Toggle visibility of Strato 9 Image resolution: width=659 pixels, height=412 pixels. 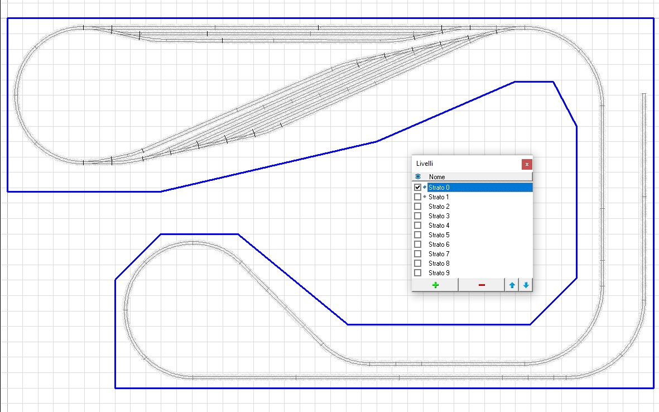(x=417, y=273)
